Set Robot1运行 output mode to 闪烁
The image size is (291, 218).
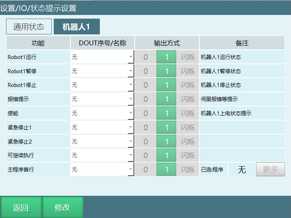[x=188, y=57]
